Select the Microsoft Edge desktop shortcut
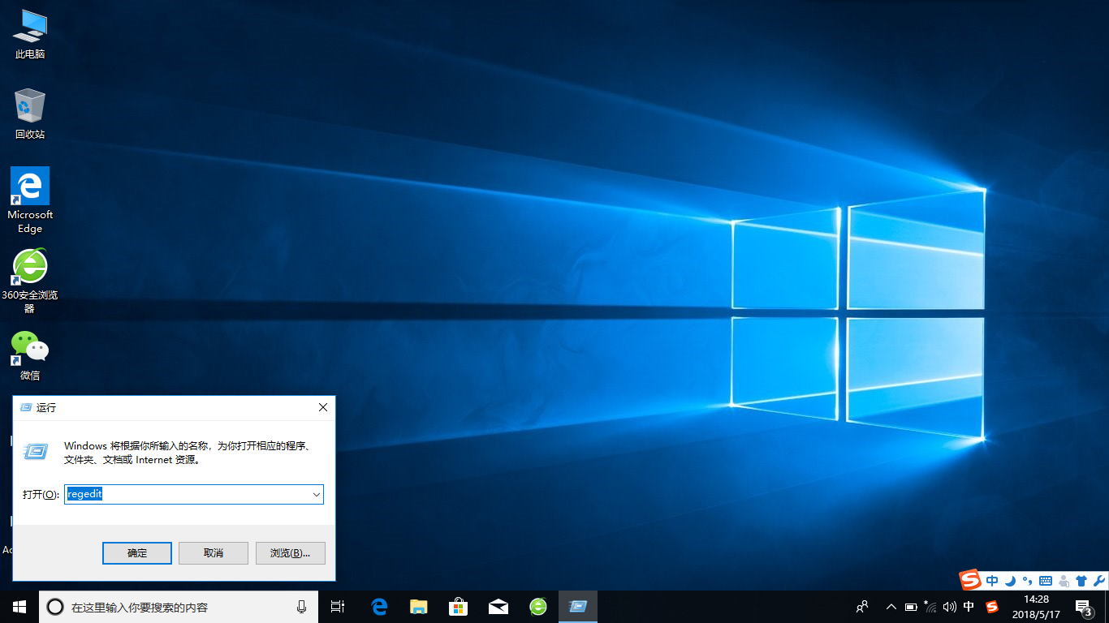1109x623 pixels. 30,200
